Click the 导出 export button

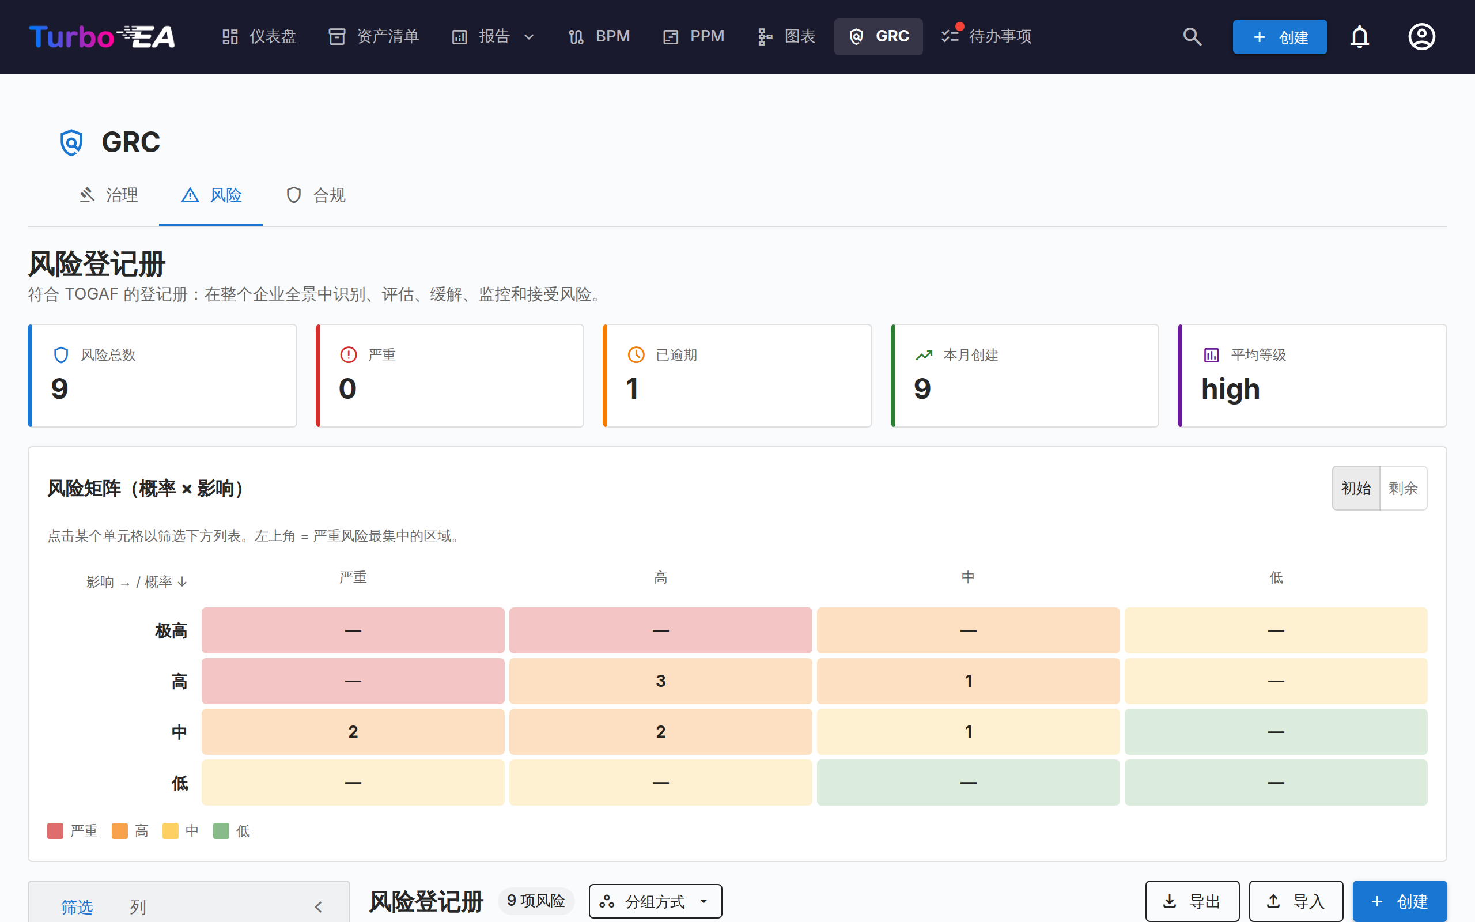pos(1192,901)
